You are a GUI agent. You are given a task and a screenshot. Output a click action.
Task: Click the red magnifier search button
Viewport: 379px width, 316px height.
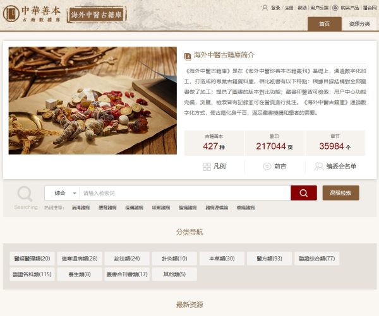[x=304, y=193]
